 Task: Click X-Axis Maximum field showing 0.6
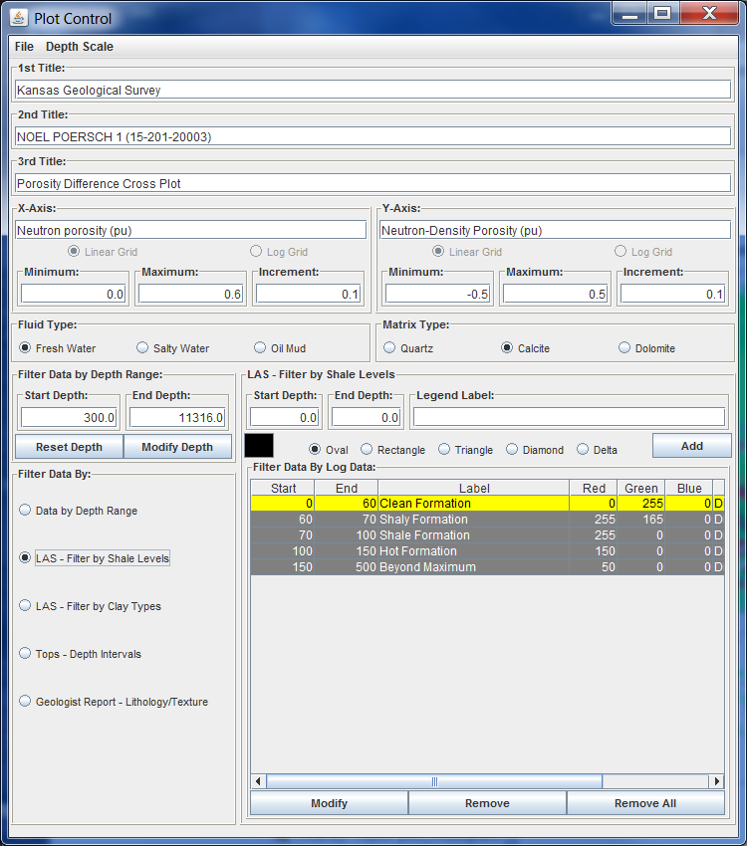[190, 294]
